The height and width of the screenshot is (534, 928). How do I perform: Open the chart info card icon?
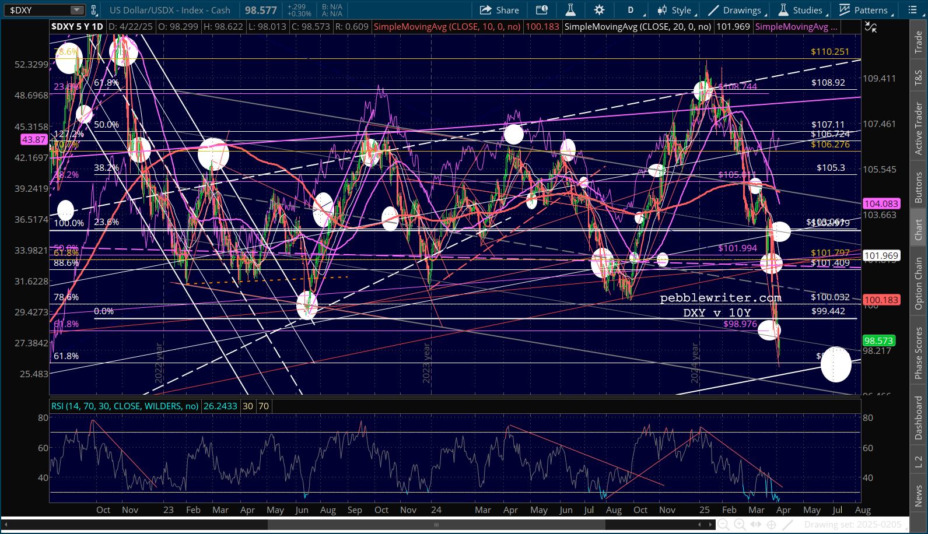[542, 10]
